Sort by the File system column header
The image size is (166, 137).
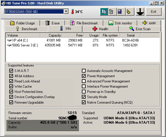click(x=110, y=35)
